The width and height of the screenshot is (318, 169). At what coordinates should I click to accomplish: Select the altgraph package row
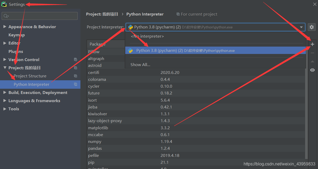106,59
